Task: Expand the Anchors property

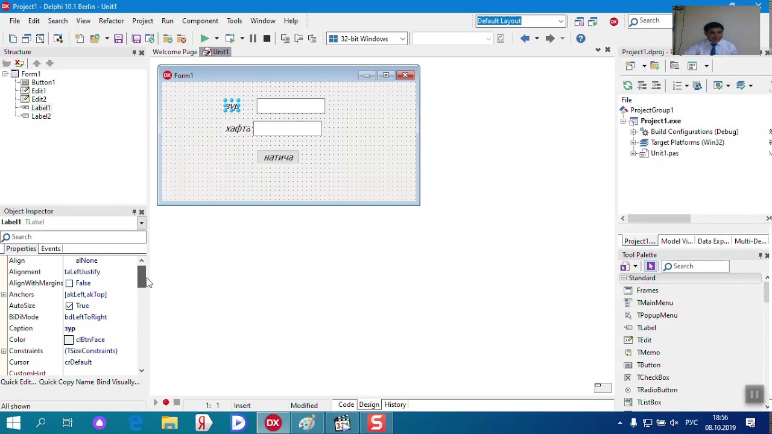Action: (x=4, y=294)
